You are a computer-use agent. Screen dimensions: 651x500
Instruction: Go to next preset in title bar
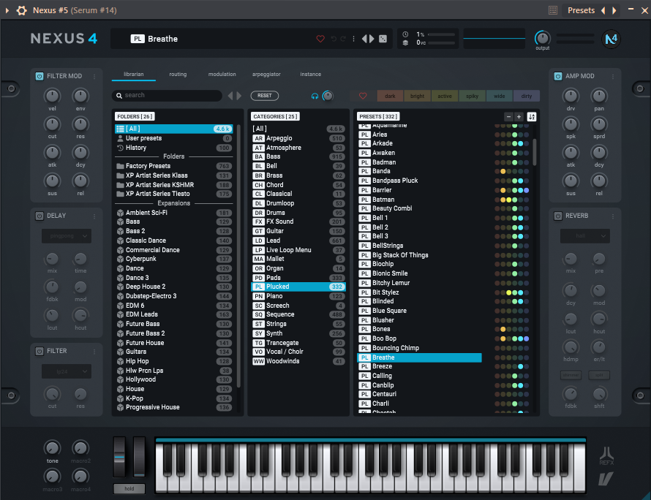614,10
